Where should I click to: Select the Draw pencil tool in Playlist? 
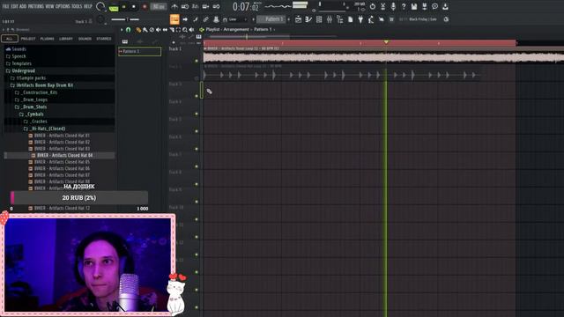point(138,30)
